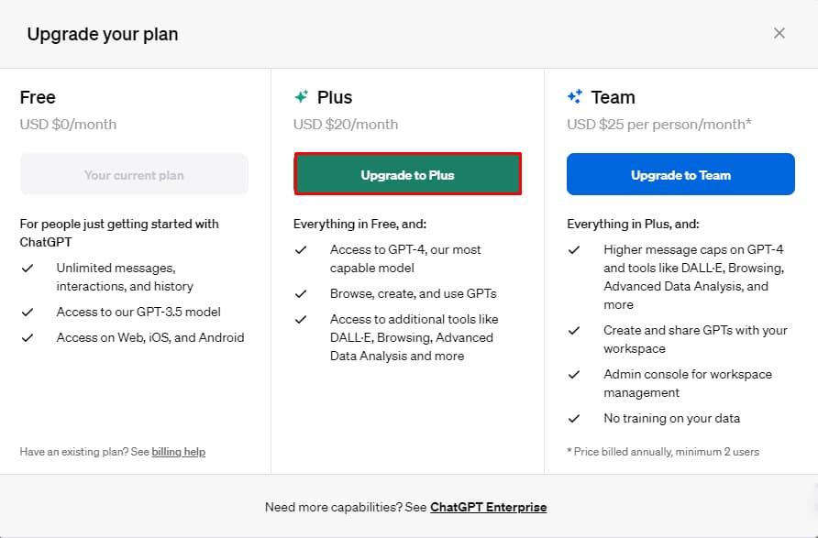Viewport: 818px width, 538px height.
Task: Click the blue sparkle icon beside Team
Action: (x=575, y=97)
